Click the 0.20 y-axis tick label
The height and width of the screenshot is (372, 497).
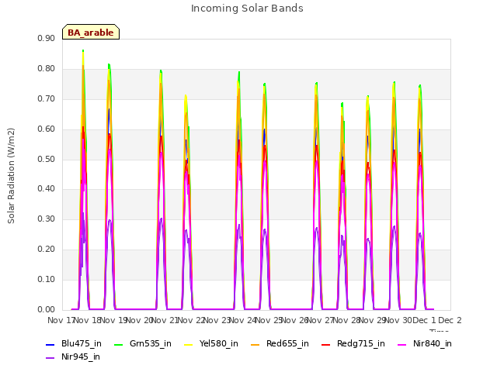(x=47, y=250)
